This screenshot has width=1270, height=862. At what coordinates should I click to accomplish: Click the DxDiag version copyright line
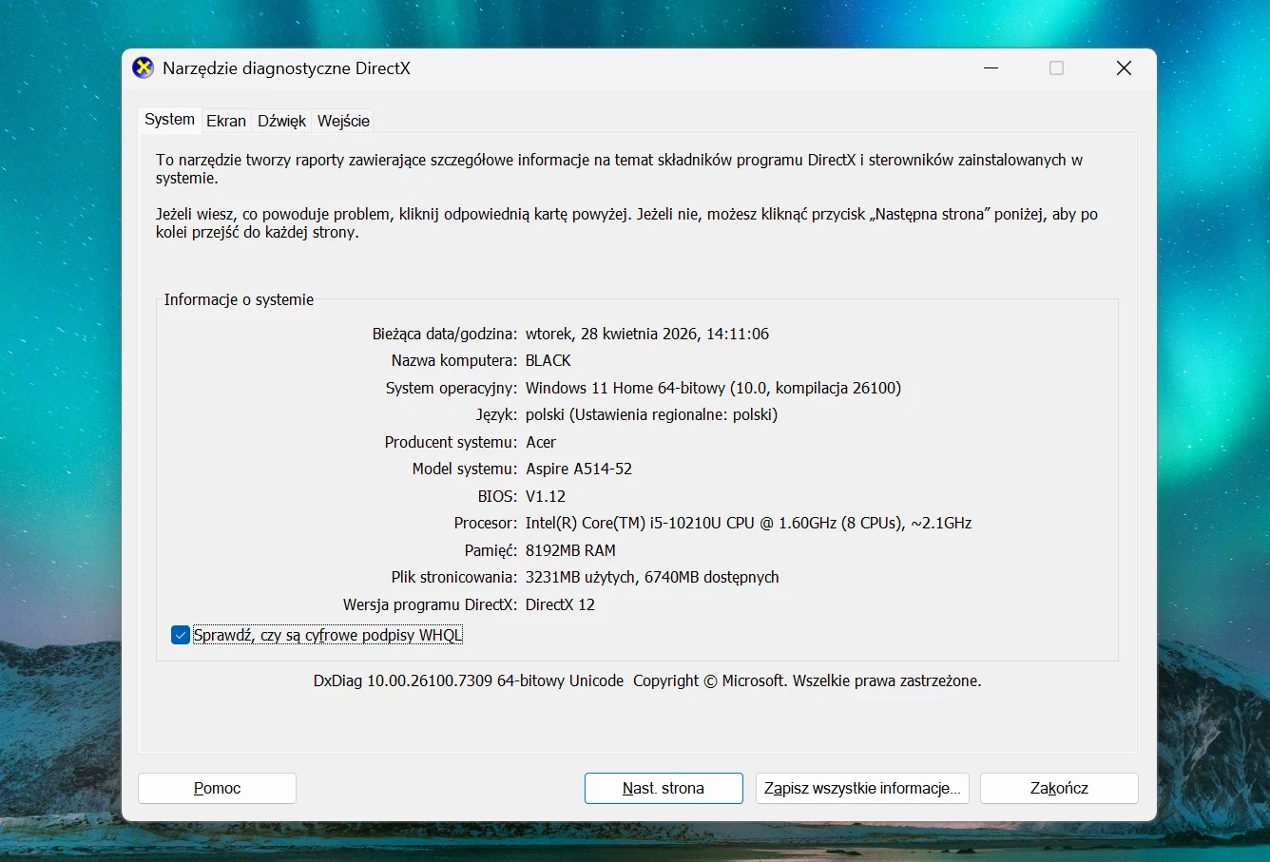647,680
